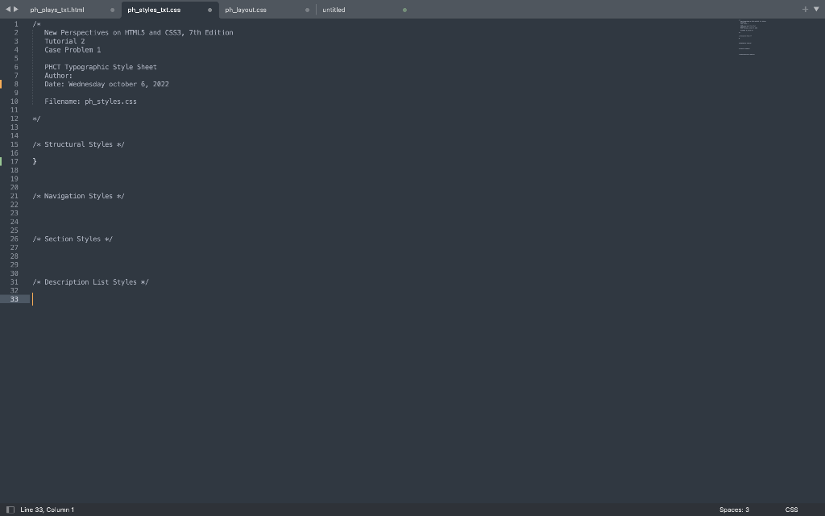The width and height of the screenshot is (825, 516).
Task: Click line number 8 in the gutter
Action: [x=16, y=84]
